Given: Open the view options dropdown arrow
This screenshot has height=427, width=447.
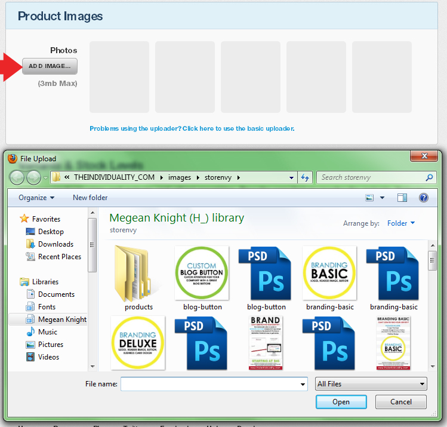Looking at the screenshot, I should [383, 198].
